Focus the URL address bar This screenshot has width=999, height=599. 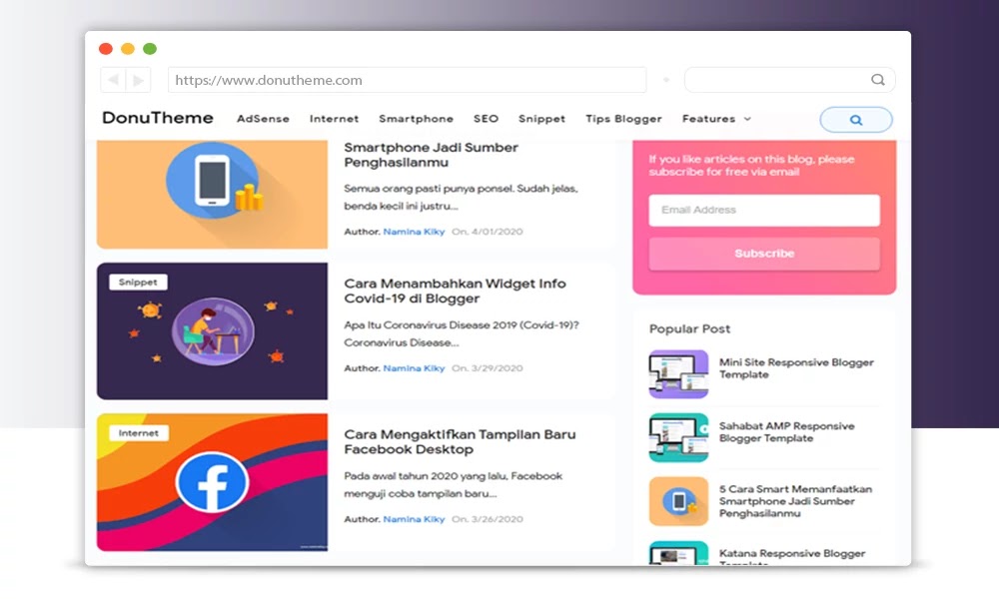point(408,80)
